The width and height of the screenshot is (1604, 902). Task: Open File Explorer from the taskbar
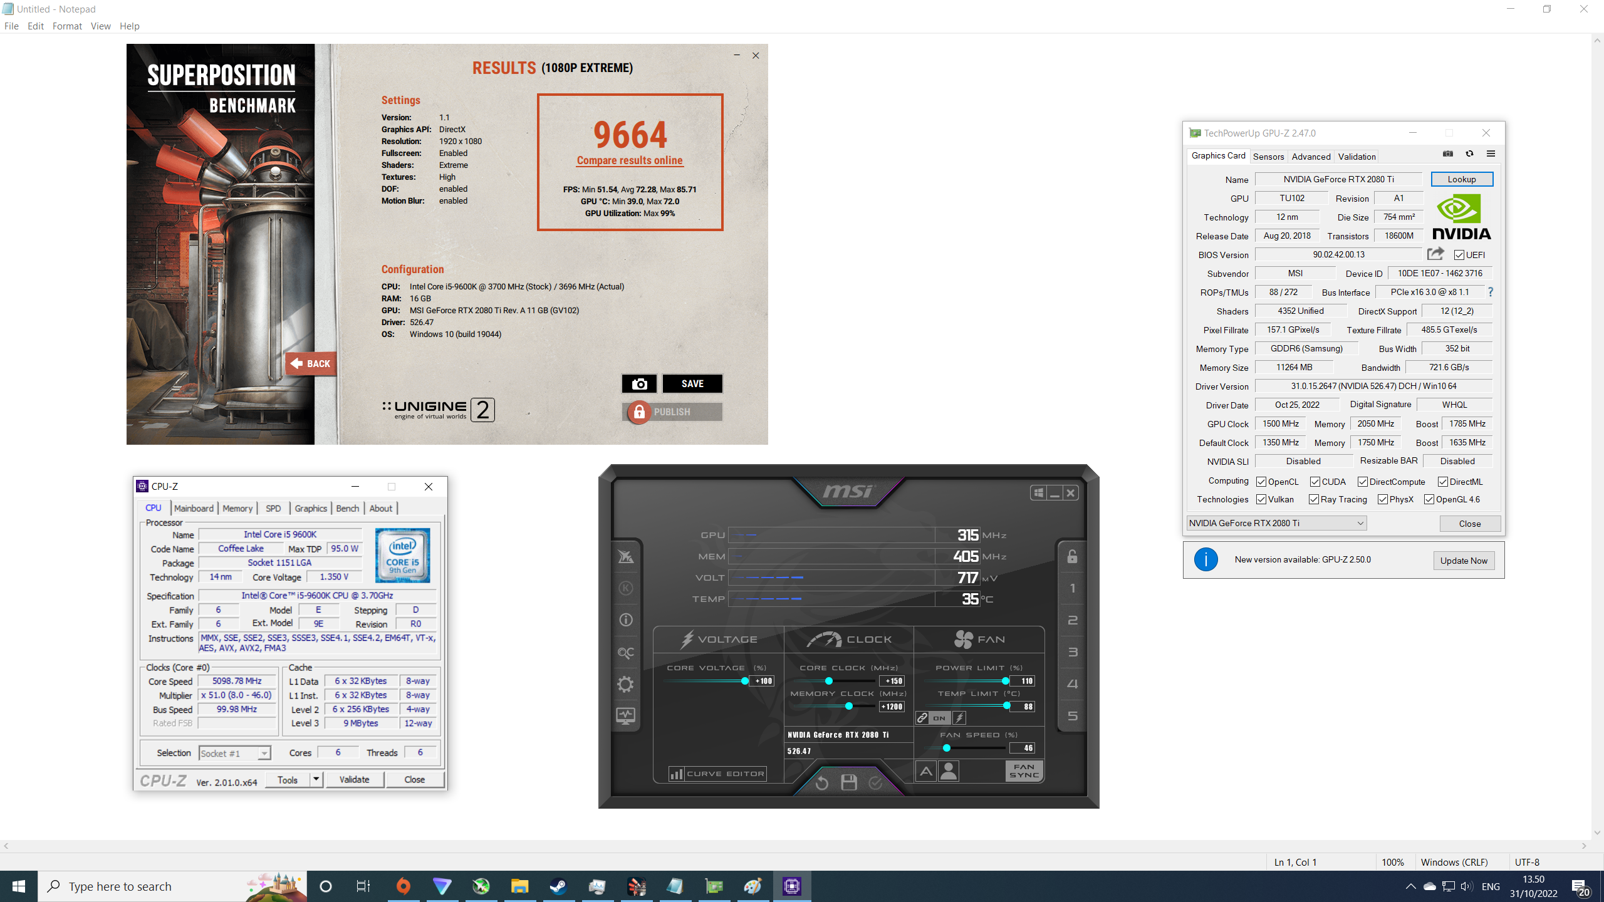(x=519, y=886)
